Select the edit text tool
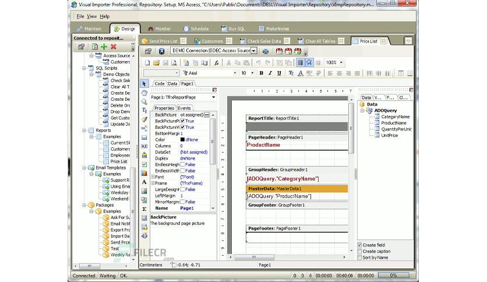The image size is (487, 282). click(x=144, y=110)
